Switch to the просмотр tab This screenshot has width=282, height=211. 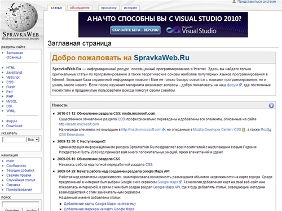point(109,8)
